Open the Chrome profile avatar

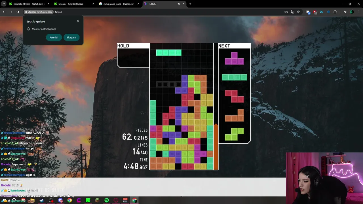point(352,12)
